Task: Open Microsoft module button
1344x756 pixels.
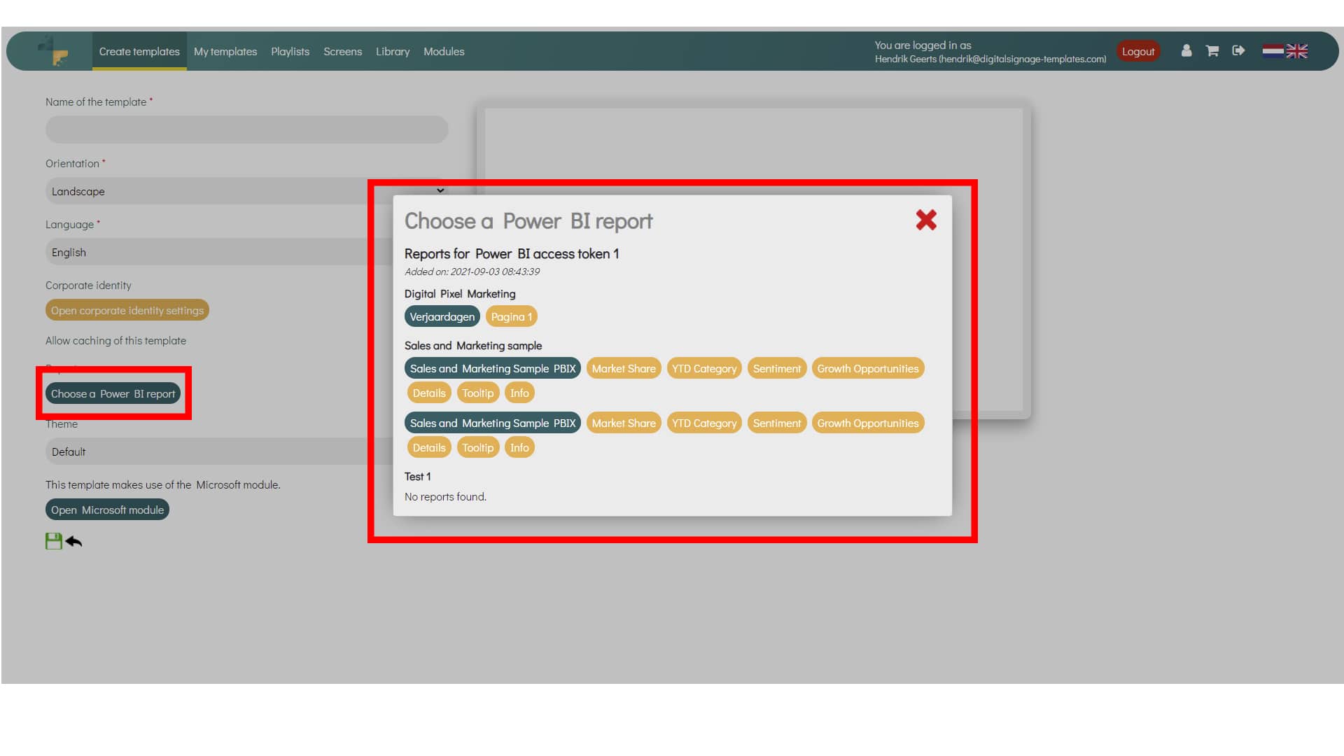Action: pyautogui.click(x=107, y=510)
